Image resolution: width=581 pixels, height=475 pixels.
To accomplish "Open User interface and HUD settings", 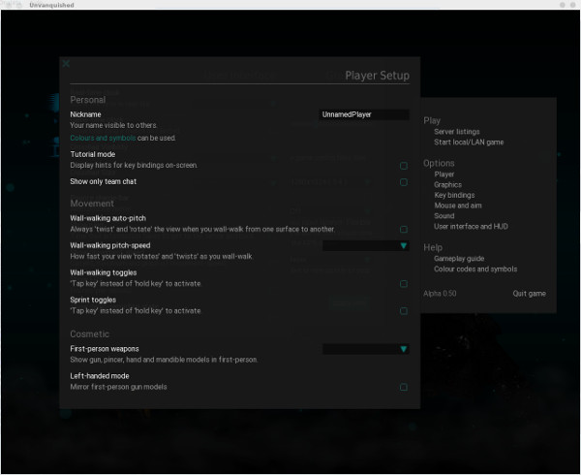I will pyautogui.click(x=471, y=227).
